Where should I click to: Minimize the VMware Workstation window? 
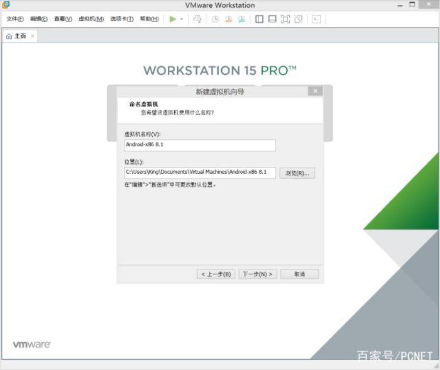coord(400,5)
